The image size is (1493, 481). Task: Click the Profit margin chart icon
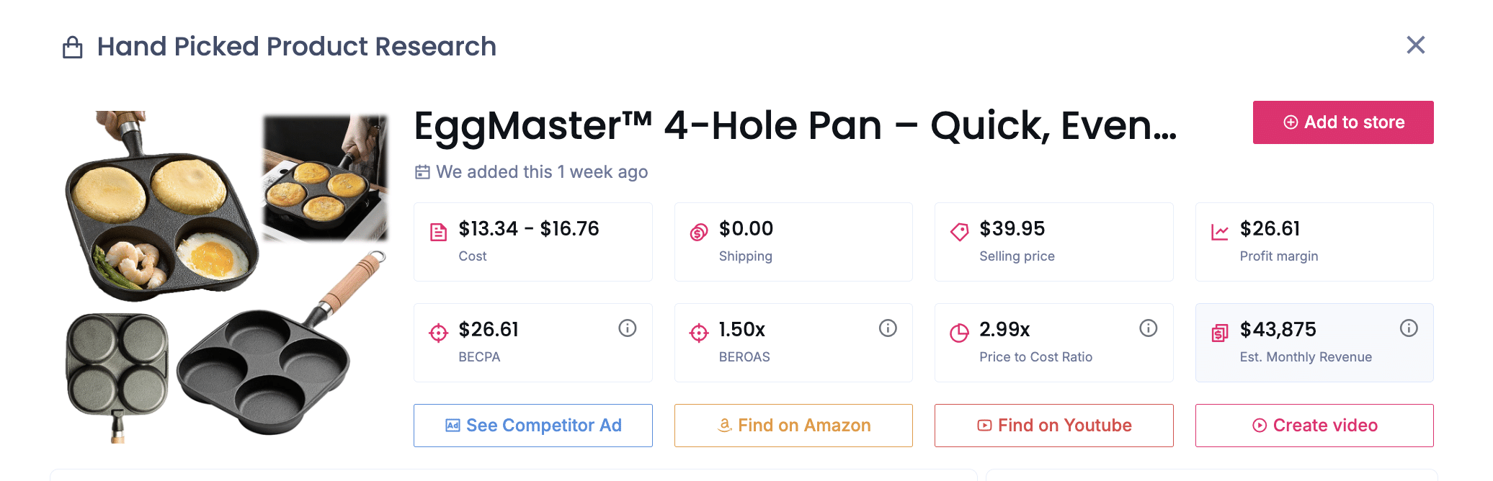tap(1220, 232)
